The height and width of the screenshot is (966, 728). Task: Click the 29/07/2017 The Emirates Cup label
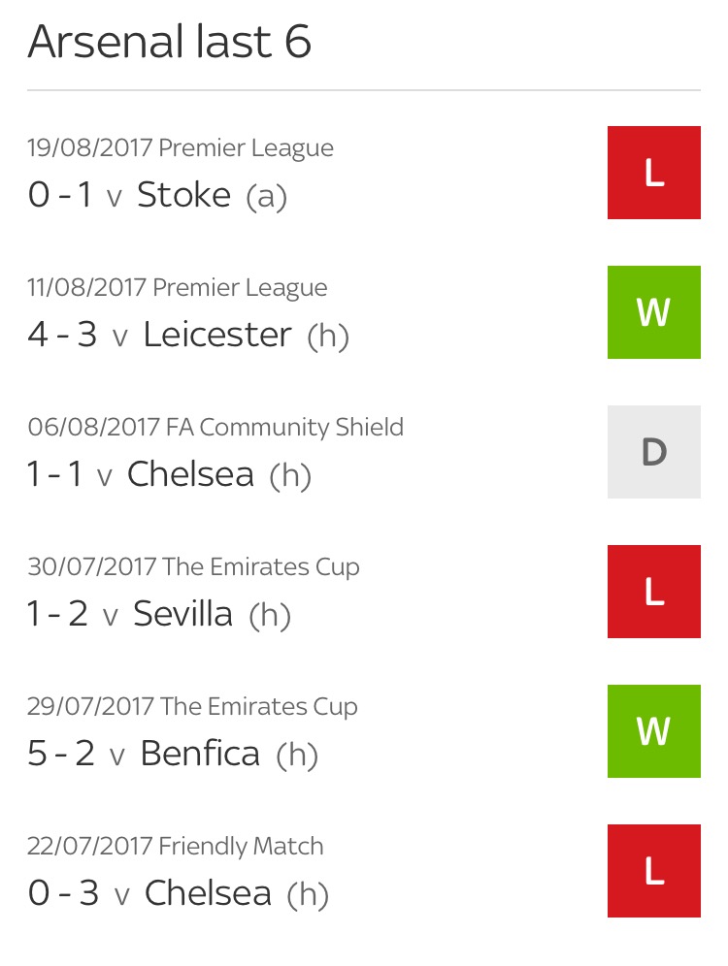click(192, 707)
